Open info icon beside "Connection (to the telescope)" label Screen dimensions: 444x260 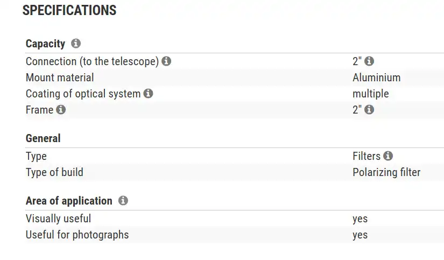(x=166, y=61)
